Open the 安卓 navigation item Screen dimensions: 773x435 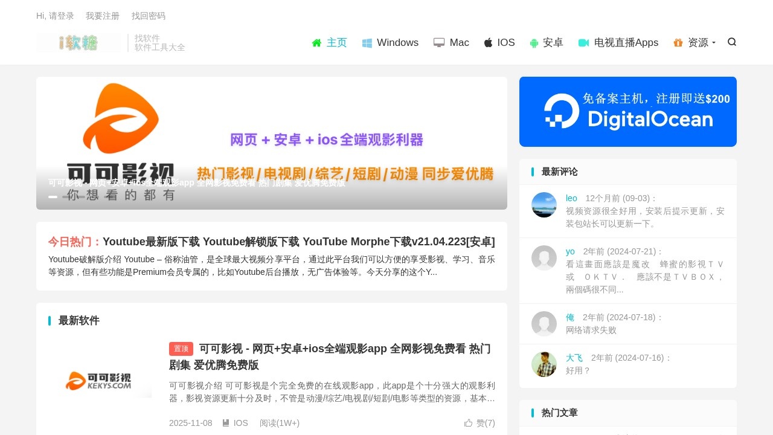547,43
